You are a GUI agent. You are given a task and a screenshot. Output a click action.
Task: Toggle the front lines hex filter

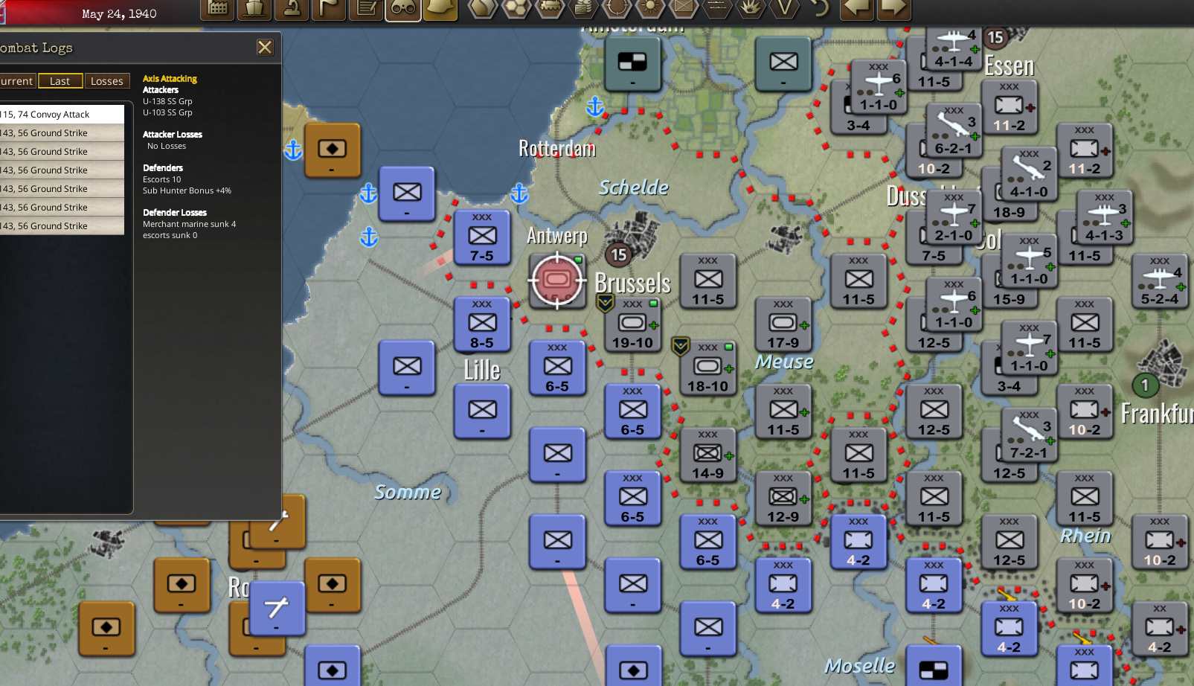(717, 9)
